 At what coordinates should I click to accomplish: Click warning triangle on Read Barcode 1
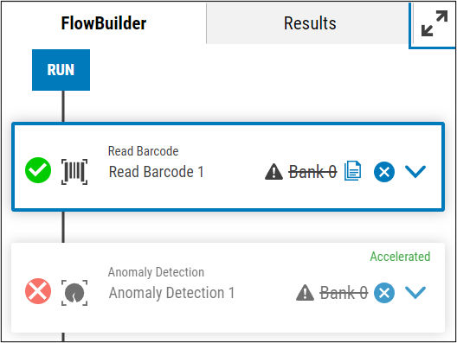point(274,172)
